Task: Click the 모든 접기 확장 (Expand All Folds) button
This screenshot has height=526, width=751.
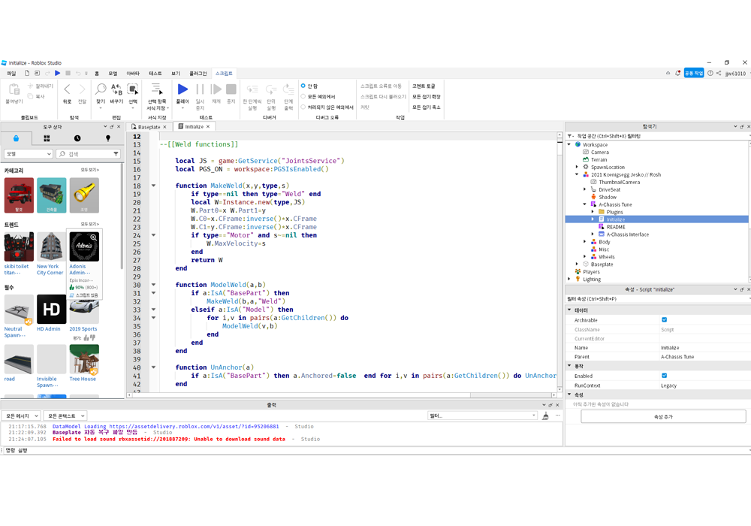Action: (x=427, y=96)
